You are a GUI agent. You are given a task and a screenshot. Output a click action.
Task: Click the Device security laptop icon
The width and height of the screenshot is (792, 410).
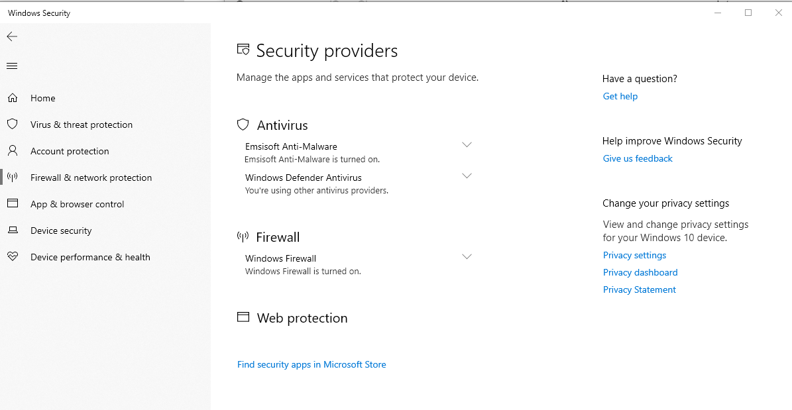point(12,231)
